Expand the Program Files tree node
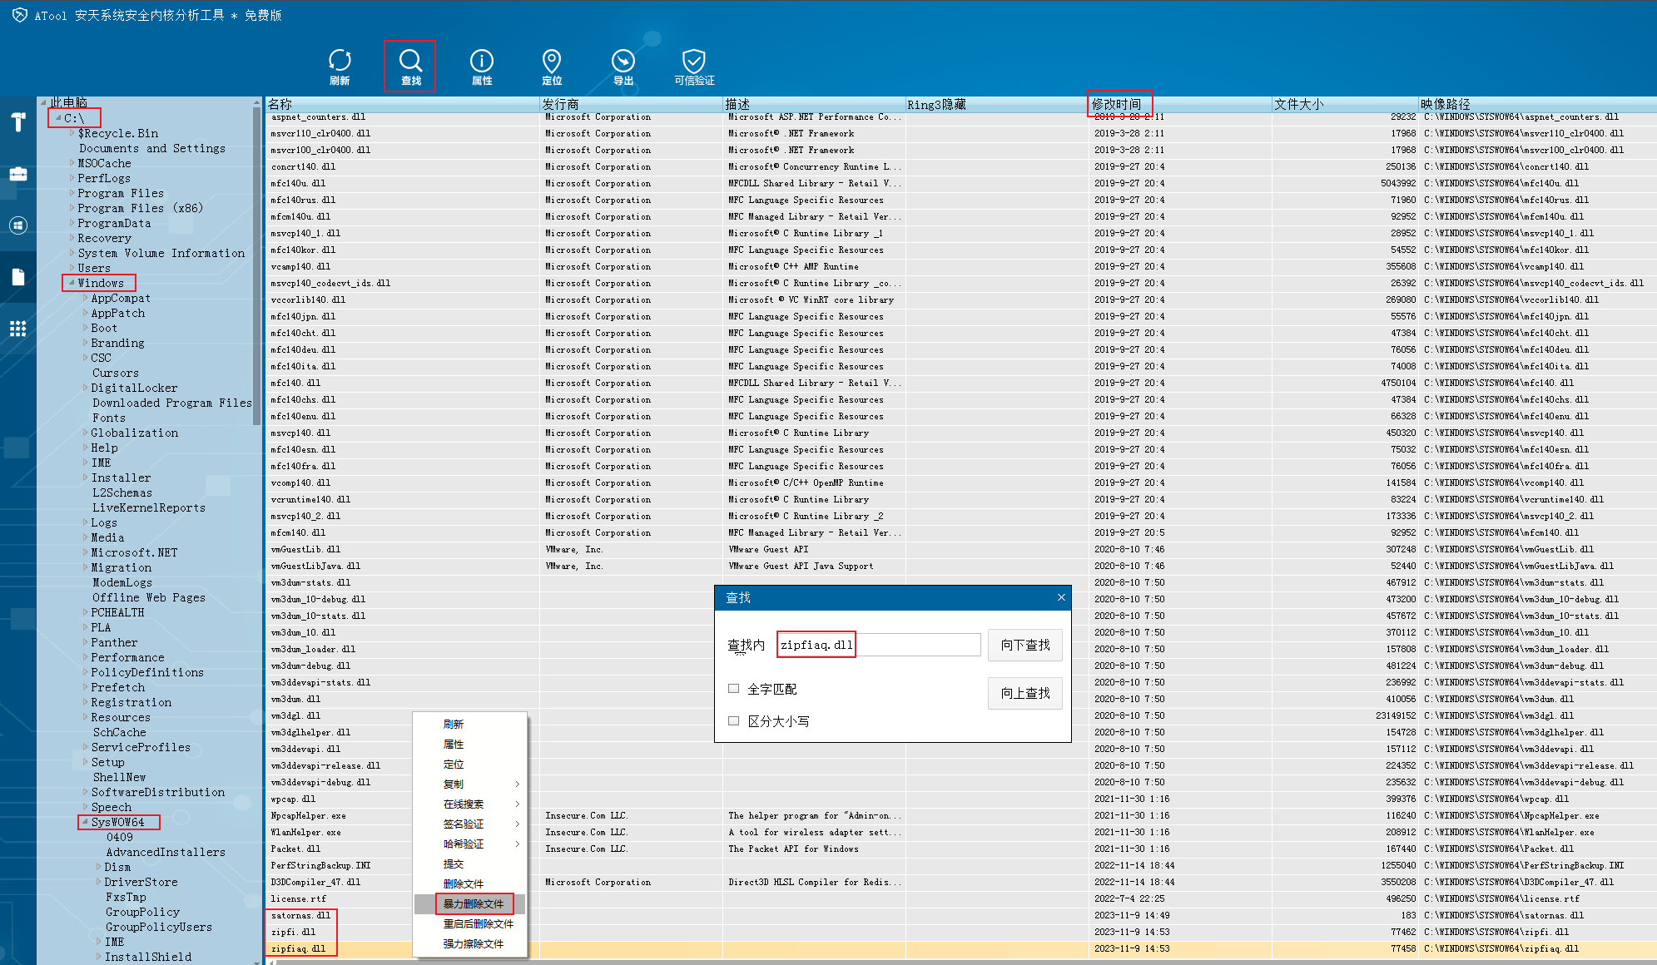Viewport: 1657px width, 965px height. (72, 194)
